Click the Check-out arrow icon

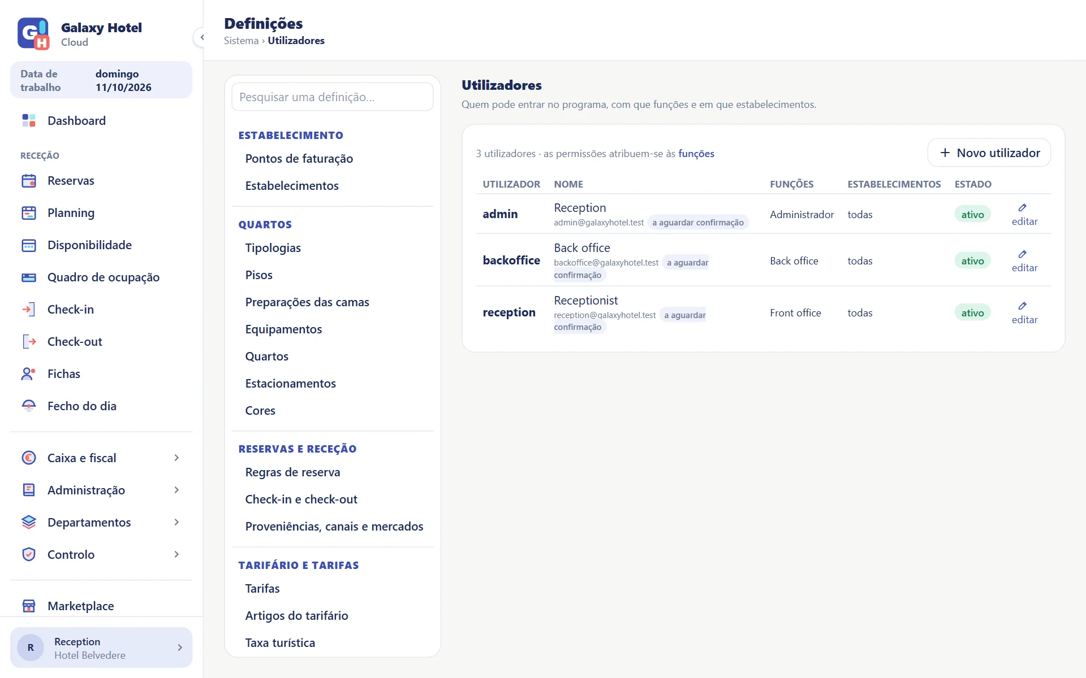pos(29,342)
